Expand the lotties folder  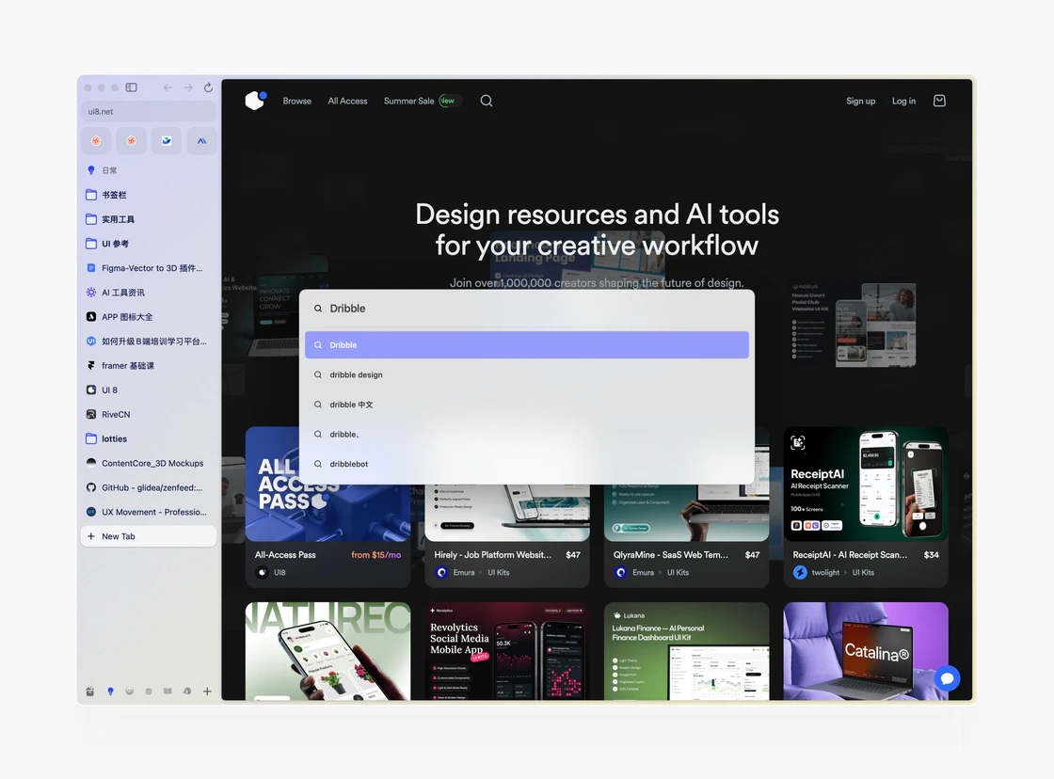point(149,439)
